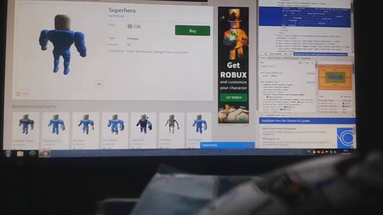Open the Zombie recommended item thumbnail
This screenshot has height=215, width=383.
point(86,124)
